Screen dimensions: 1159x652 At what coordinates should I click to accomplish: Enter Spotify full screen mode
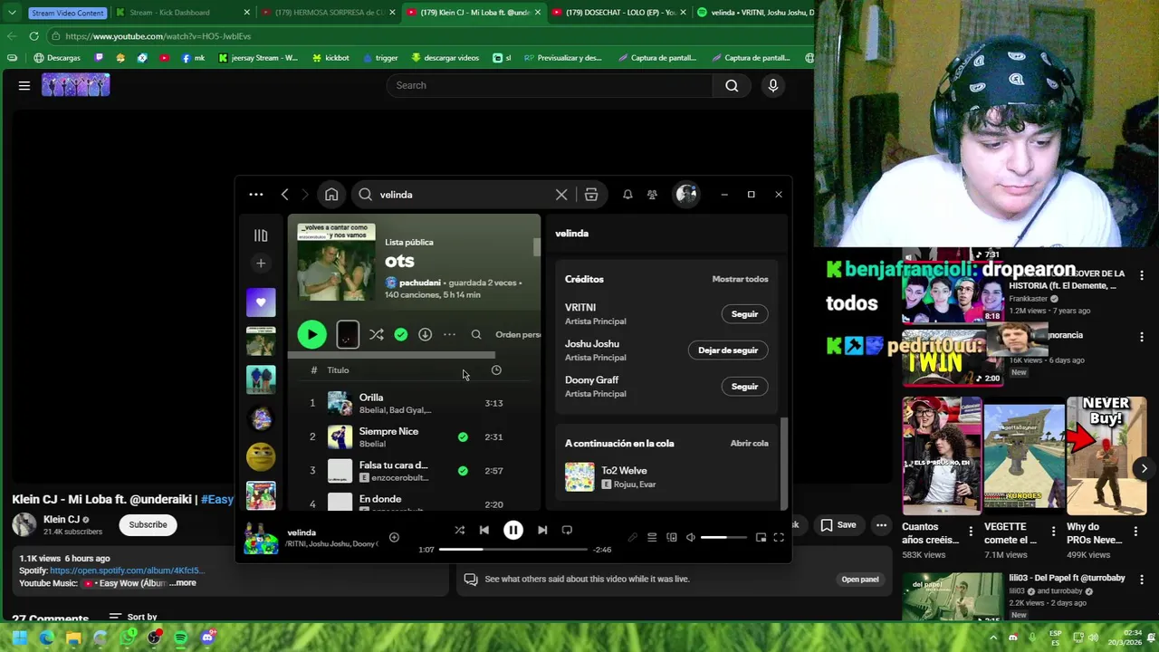[779, 538]
